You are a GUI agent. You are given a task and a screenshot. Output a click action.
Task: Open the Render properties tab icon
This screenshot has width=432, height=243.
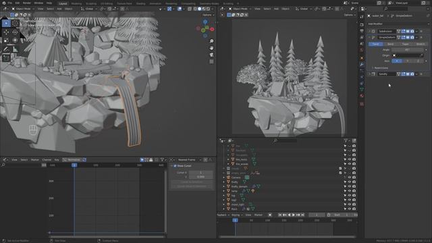pos(362,24)
